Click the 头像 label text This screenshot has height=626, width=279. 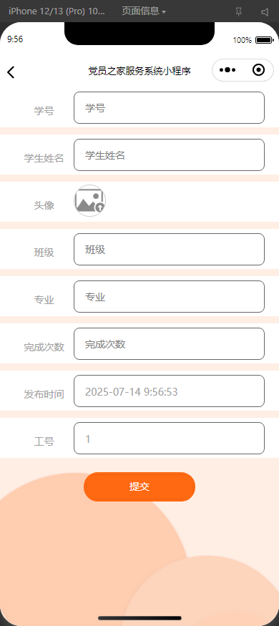[44, 205]
